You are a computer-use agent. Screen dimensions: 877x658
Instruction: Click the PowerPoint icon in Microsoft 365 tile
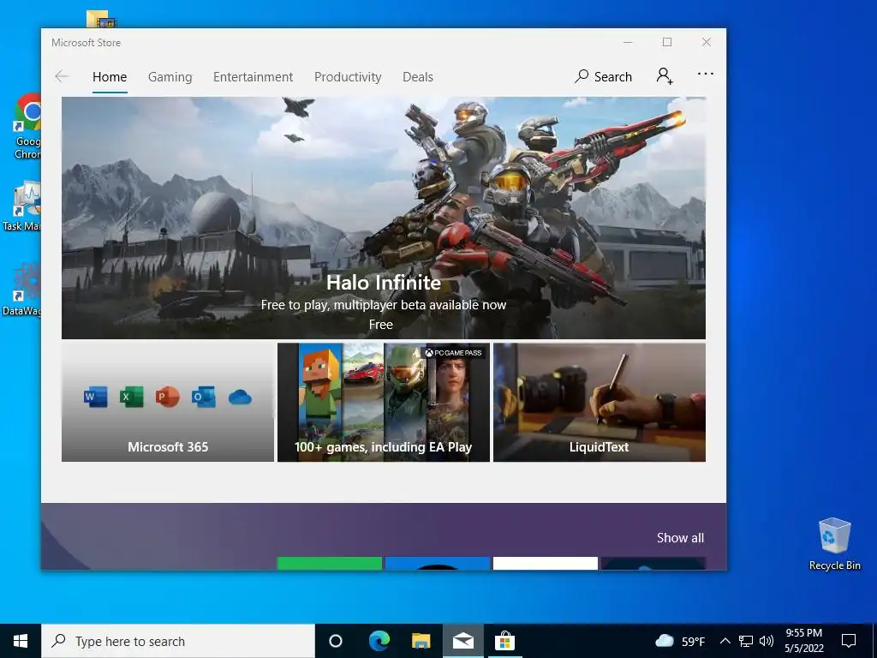point(167,397)
